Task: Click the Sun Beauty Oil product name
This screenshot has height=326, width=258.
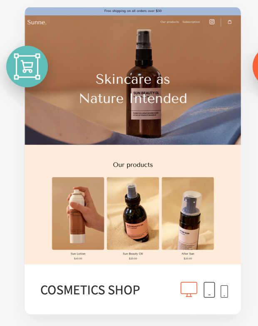Action: tap(133, 254)
